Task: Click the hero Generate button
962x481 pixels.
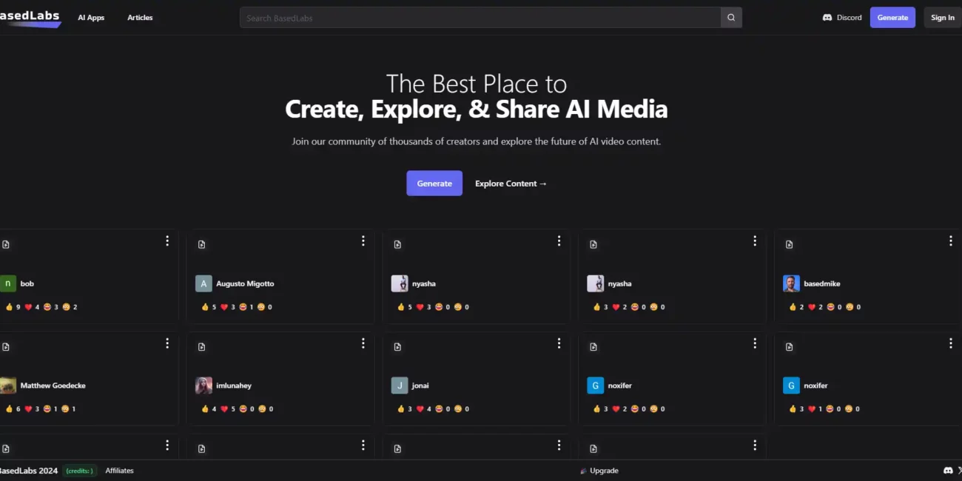Action: 434,184
